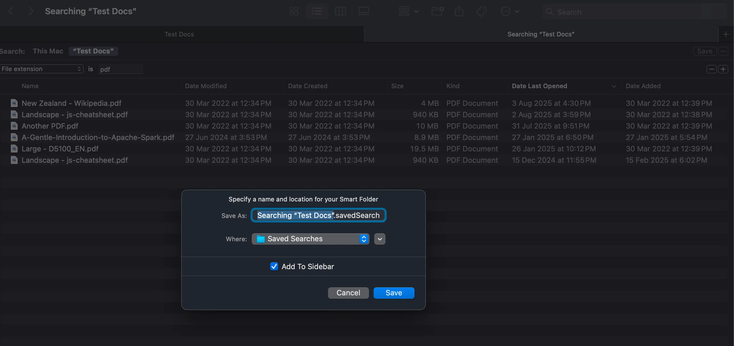This screenshot has width=734, height=346.
Task: Switch to icon view in toolbar
Action: 294,11
